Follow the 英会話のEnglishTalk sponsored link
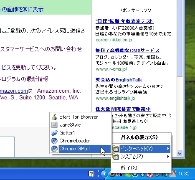195x180 pixels. pos(119,80)
